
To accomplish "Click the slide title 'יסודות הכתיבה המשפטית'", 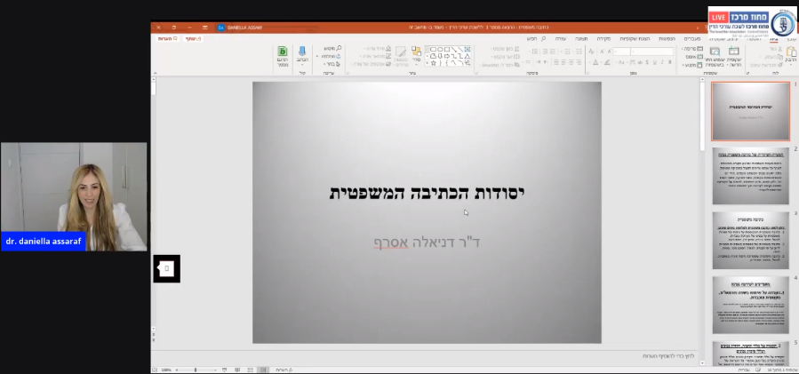I will [x=427, y=193].
